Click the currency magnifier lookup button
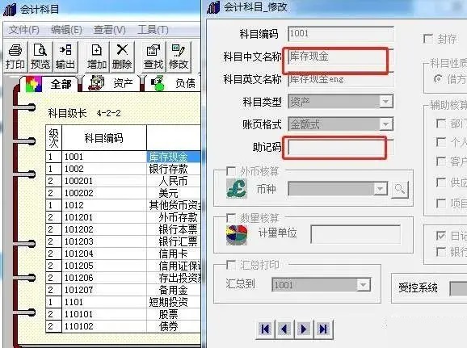Screen dimensions: 467x348 click(x=400, y=189)
